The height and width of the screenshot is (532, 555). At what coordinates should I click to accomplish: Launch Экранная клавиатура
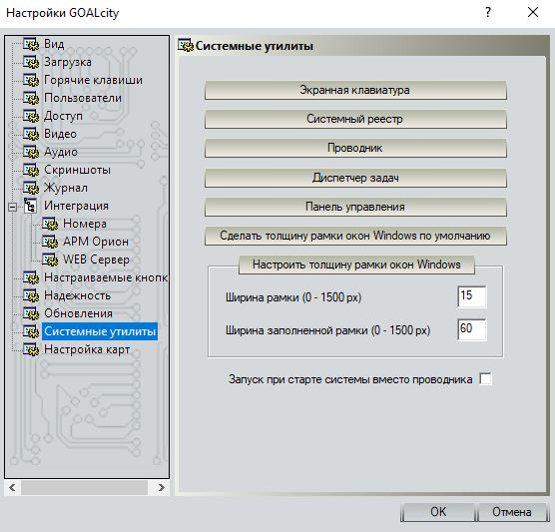click(x=355, y=90)
